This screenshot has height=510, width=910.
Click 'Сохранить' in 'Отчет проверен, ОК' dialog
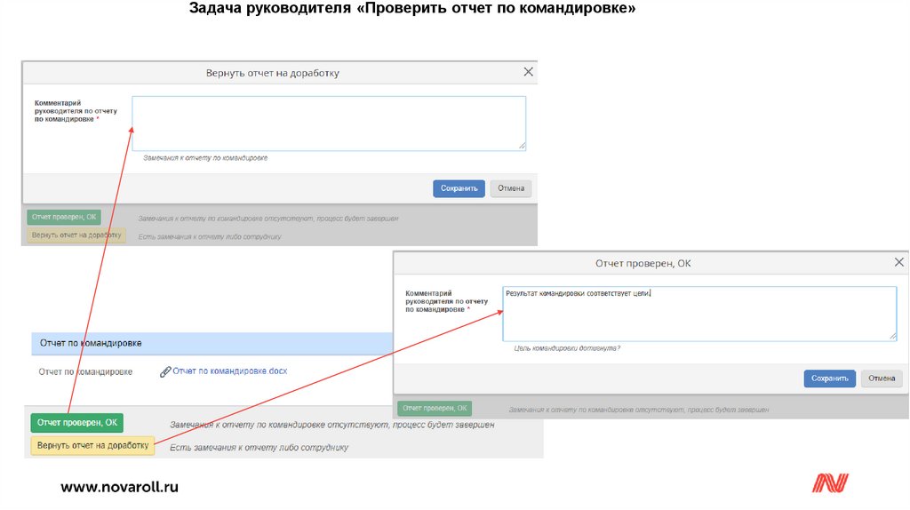(829, 379)
